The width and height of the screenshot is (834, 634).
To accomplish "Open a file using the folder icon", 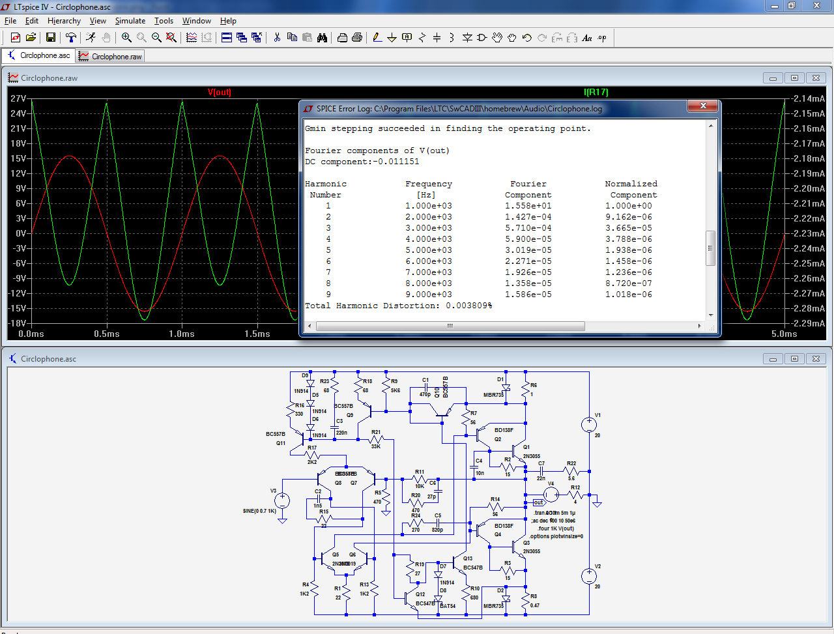I will tap(31, 38).
